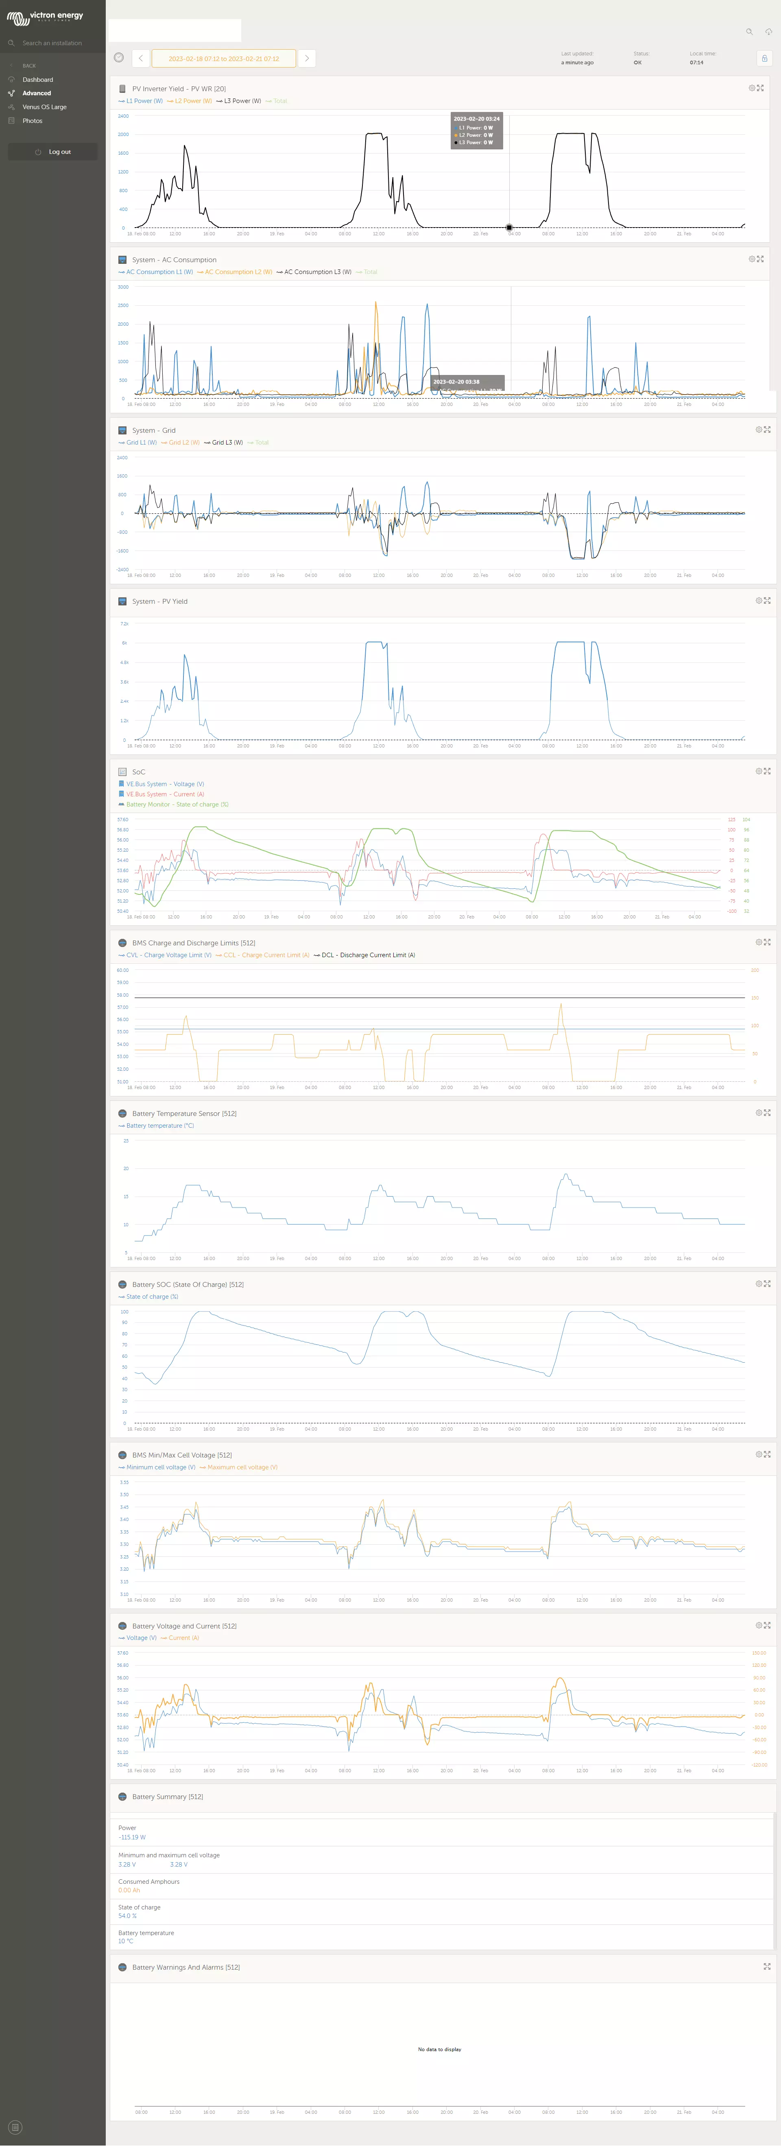Toggle Maximum cell voltage legend swatch
781x2148 pixels.
click(x=203, y=1467)
